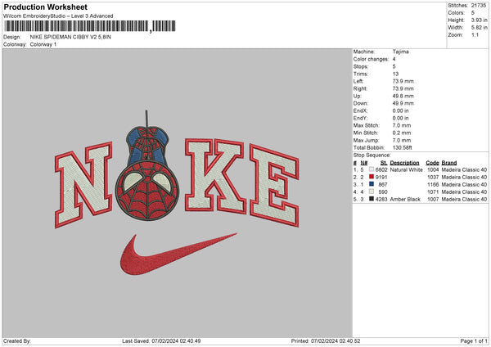Click the Up value 49.8 mm
Screen dimensions: 491x347
point(403,96)
